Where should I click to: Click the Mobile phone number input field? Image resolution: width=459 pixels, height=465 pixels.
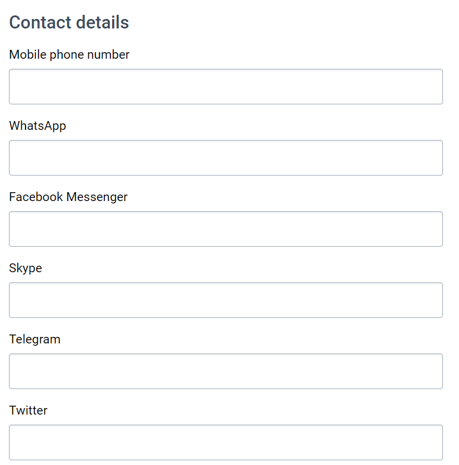pos(226,87)
